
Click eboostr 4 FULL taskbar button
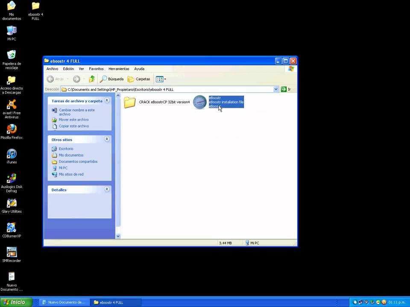pos(116,302)
